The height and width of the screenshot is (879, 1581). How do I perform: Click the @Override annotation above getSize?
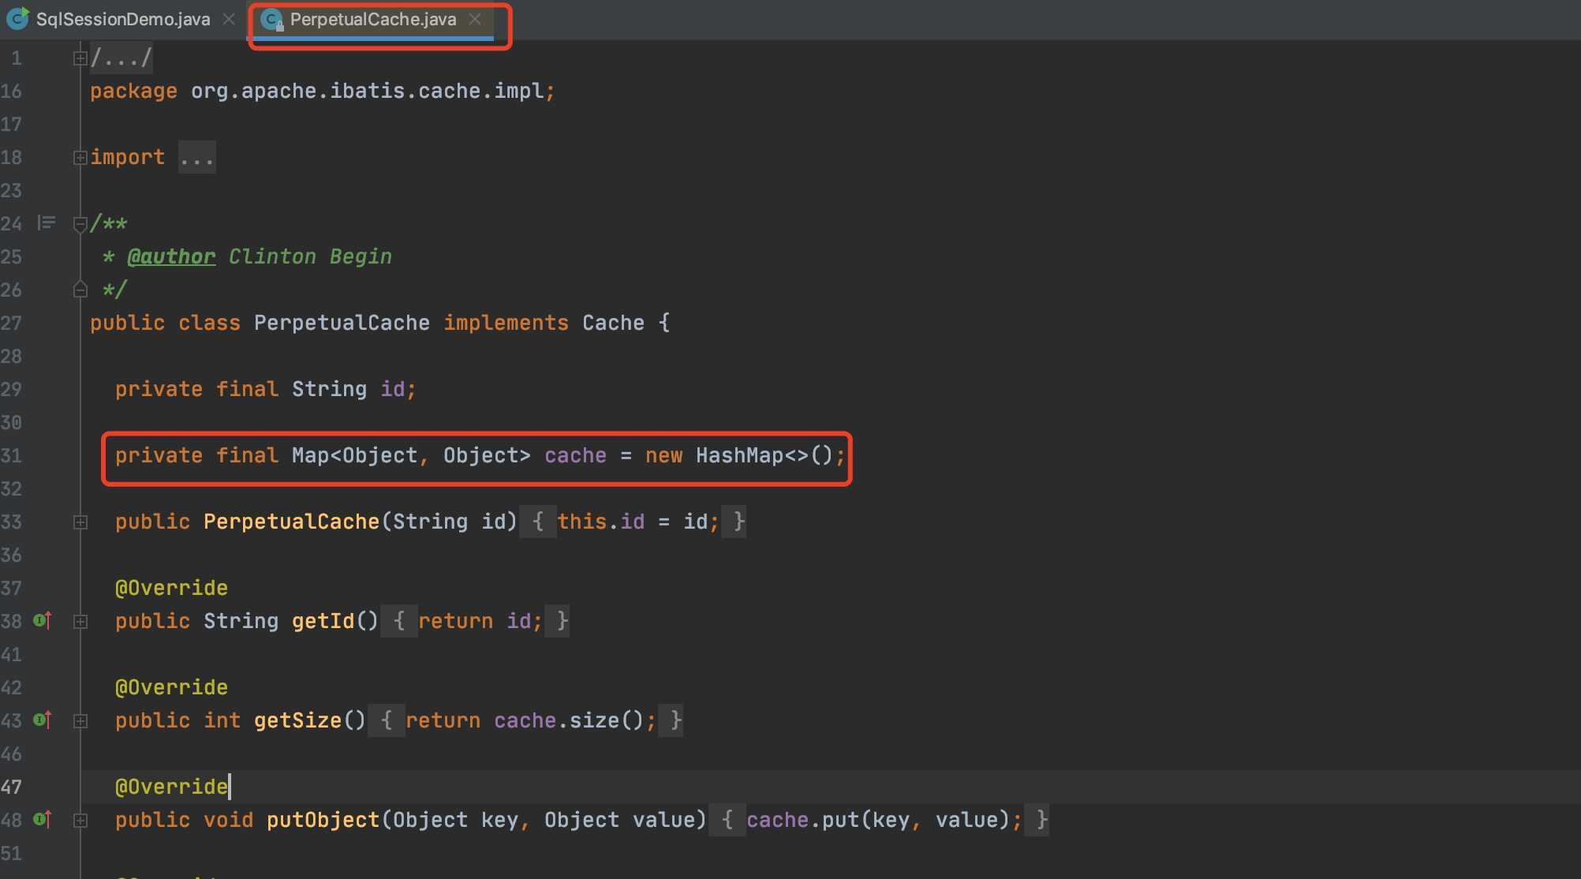(171, 687)
